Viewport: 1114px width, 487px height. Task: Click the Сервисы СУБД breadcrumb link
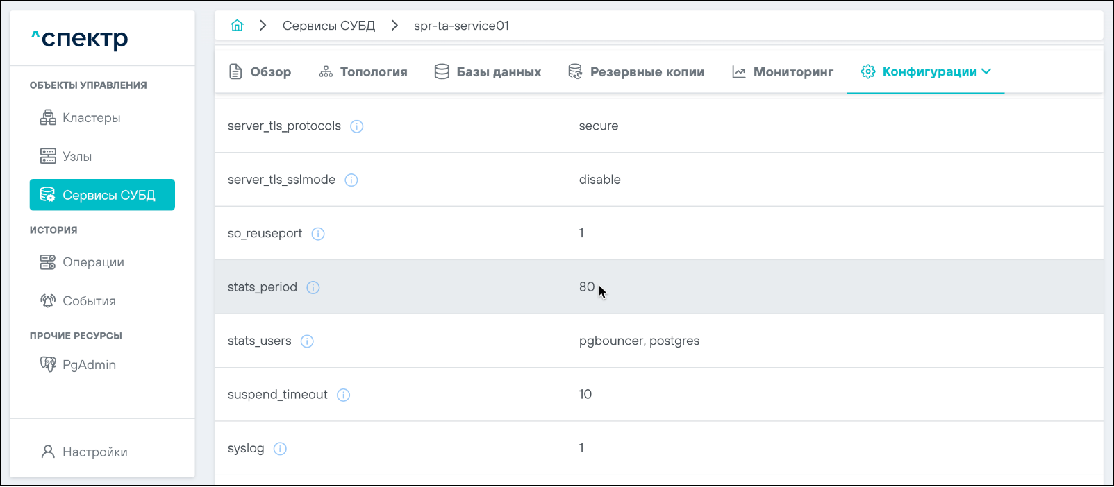(329, 26)
